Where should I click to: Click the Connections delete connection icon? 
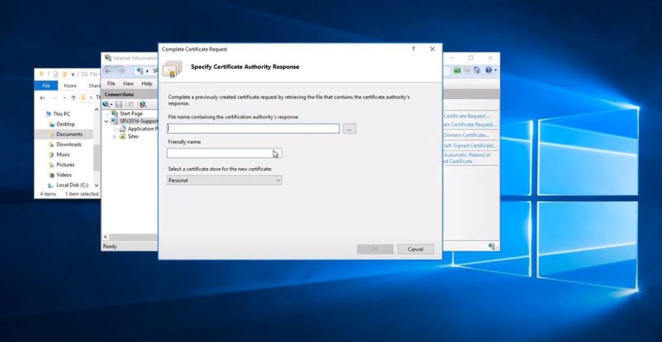[143, 104]
